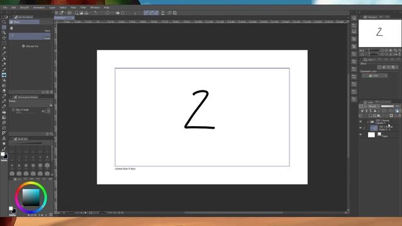Open the Filter menu
This screenshot has height=226, width=402.
point(84,8)
